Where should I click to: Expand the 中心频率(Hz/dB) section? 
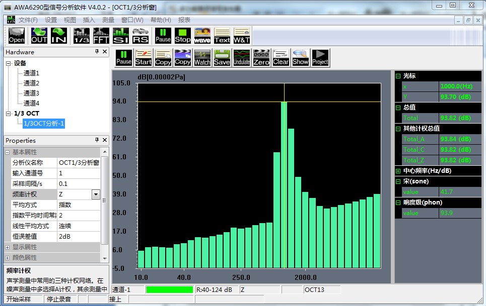(x=398, y=171)
